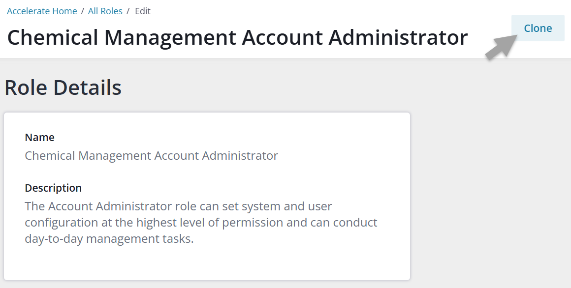Click the Edit breadcrumb text
571x288 pixels.
[x=143, y=11]
